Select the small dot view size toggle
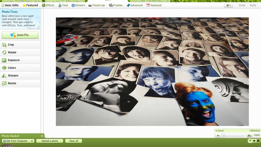Viewport: 261px width, 147px height. click(250, 141)
